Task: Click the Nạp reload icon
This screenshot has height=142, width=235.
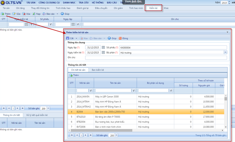Action: (34, 14)
